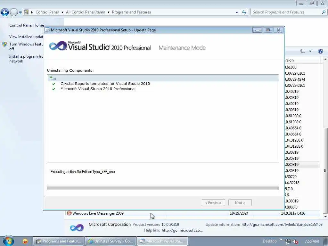328x246 pixels.
Task: Expand the address bar history dropdown
Action: tap(237, 12)
